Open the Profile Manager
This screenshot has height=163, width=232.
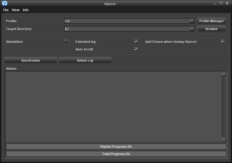pyautogui.click(x=212, y=21)
